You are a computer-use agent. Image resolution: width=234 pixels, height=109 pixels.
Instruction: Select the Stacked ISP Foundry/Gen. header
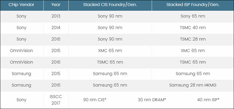point(193,5)
